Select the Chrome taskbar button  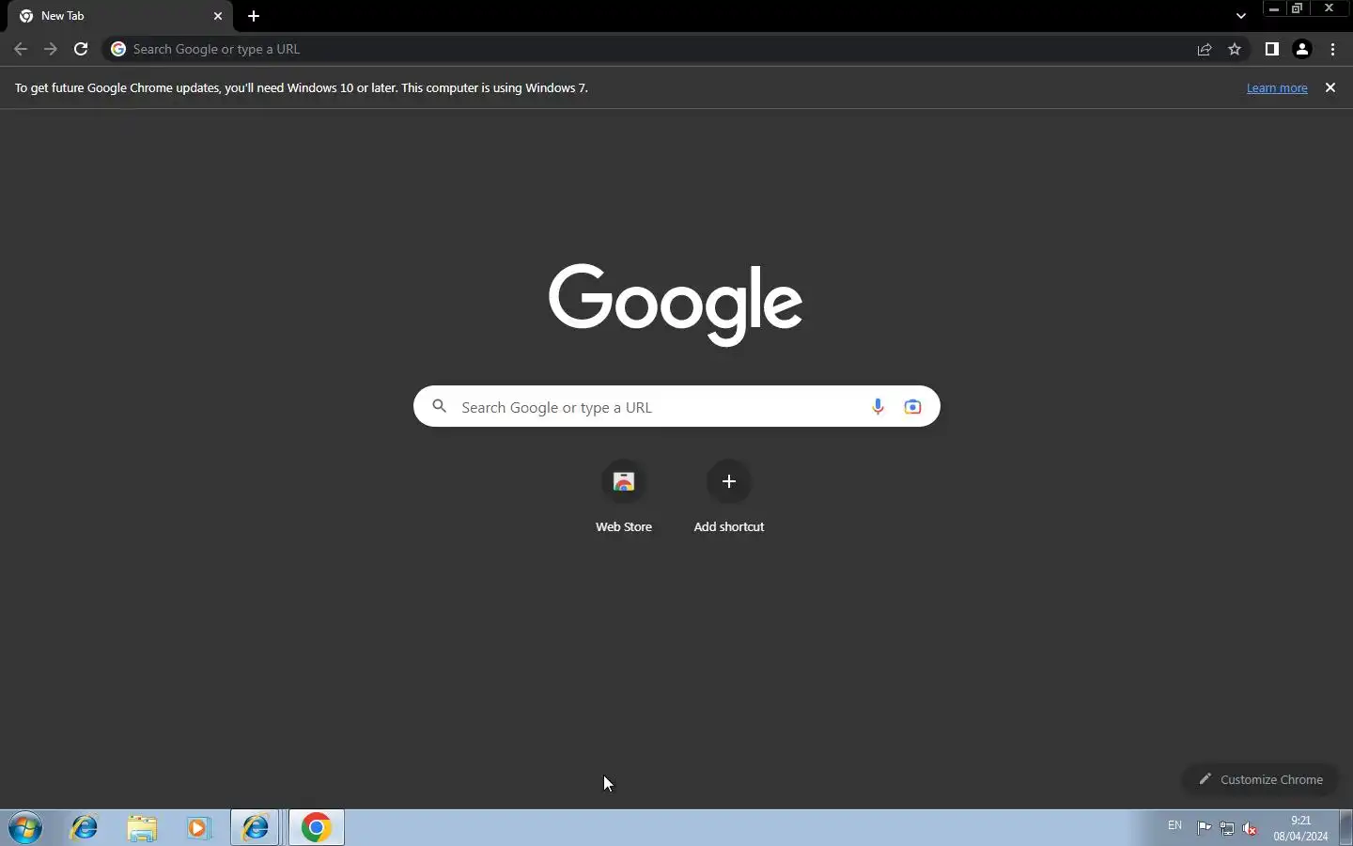click(x=317, y=828)
